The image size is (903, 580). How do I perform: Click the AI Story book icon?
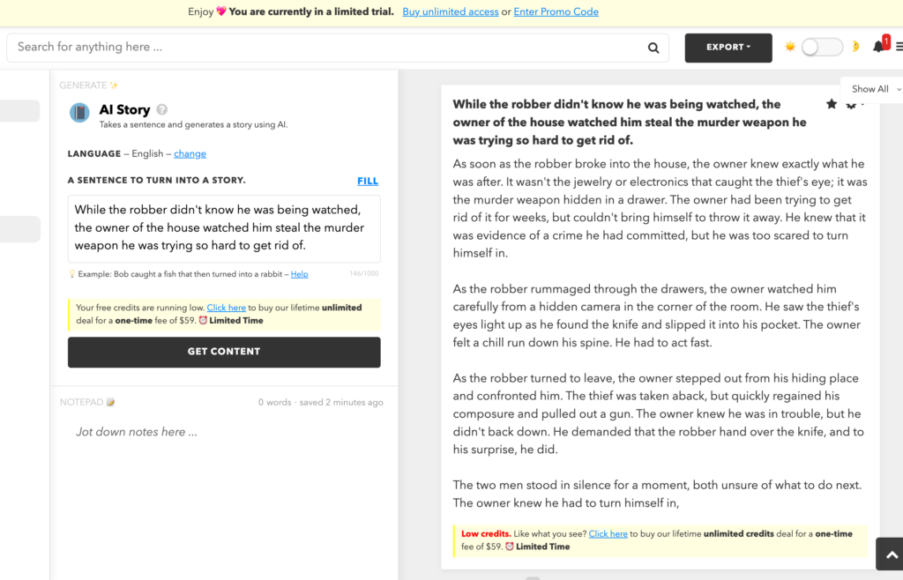click(79, 113)
